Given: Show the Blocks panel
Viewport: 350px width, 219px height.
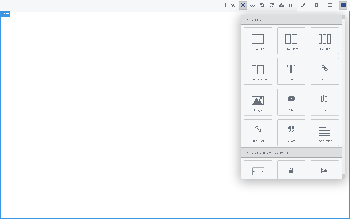Looking at the screenshot, I should [x=343, y=5].
